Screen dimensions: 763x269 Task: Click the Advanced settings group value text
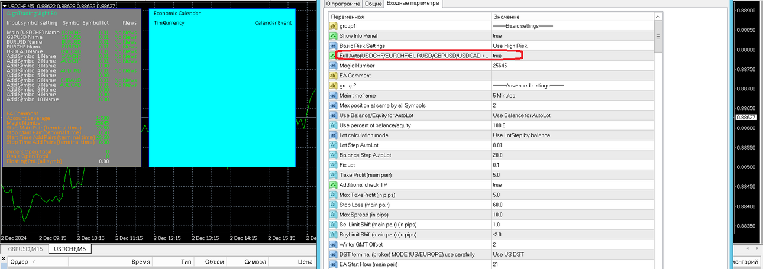(x=528, y=86)
